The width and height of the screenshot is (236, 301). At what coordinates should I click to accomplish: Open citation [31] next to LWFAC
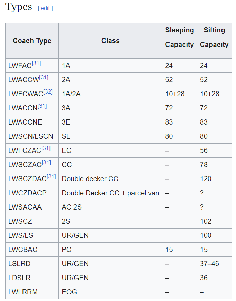[x=36, y=64]
